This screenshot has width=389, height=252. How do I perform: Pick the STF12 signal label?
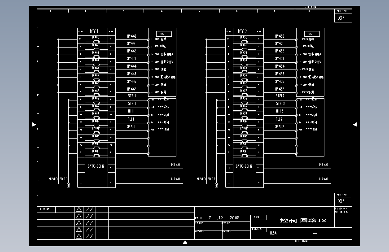[x=280, y=96]
